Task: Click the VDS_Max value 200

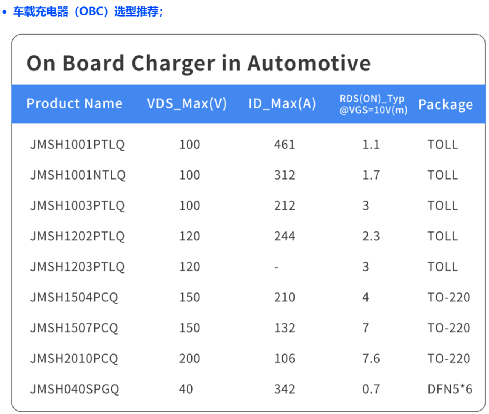Action: click(189, 358)
